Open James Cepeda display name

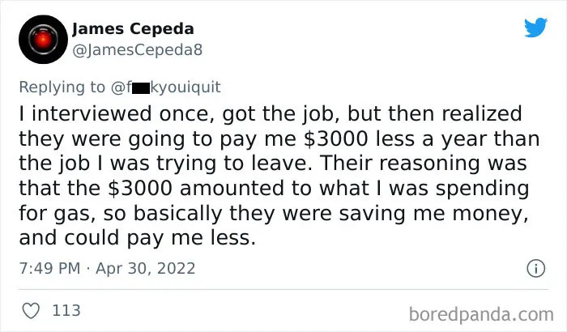tap(133, 29)
